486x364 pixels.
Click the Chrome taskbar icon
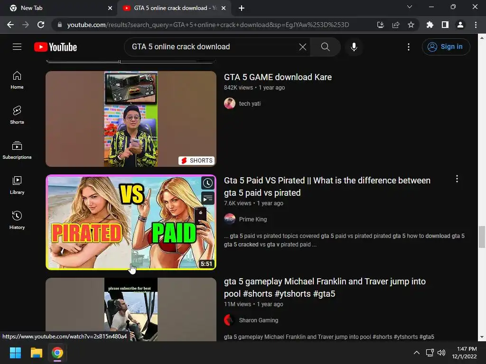pyautogui.click(x=57, y=353)
